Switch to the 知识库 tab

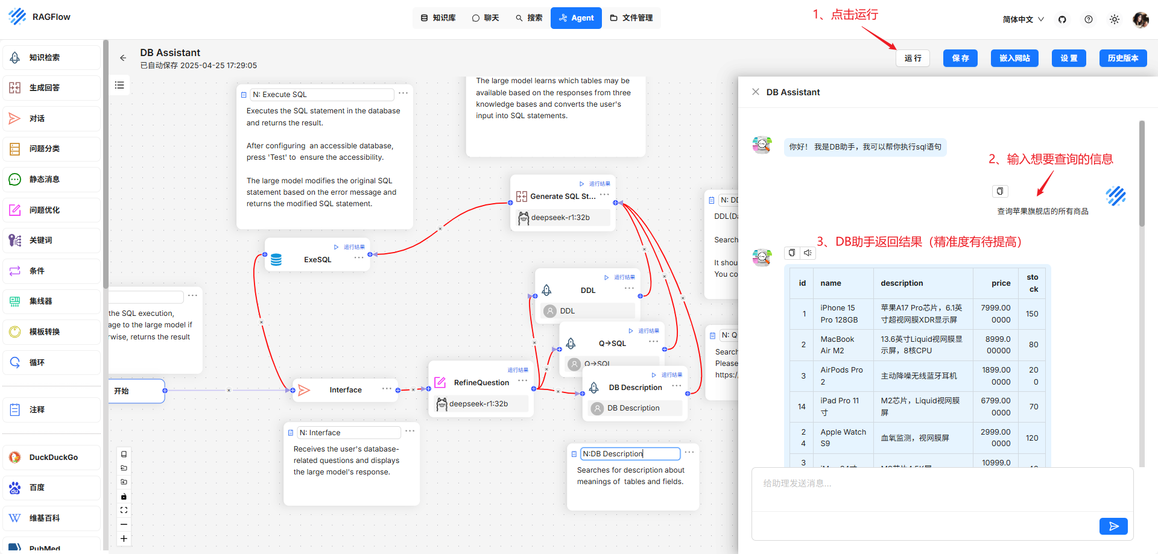point(438,17)
